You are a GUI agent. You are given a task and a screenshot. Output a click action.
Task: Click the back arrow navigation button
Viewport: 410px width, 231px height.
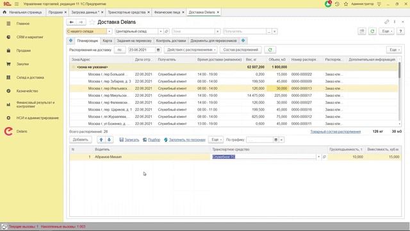tap(71, 22)
